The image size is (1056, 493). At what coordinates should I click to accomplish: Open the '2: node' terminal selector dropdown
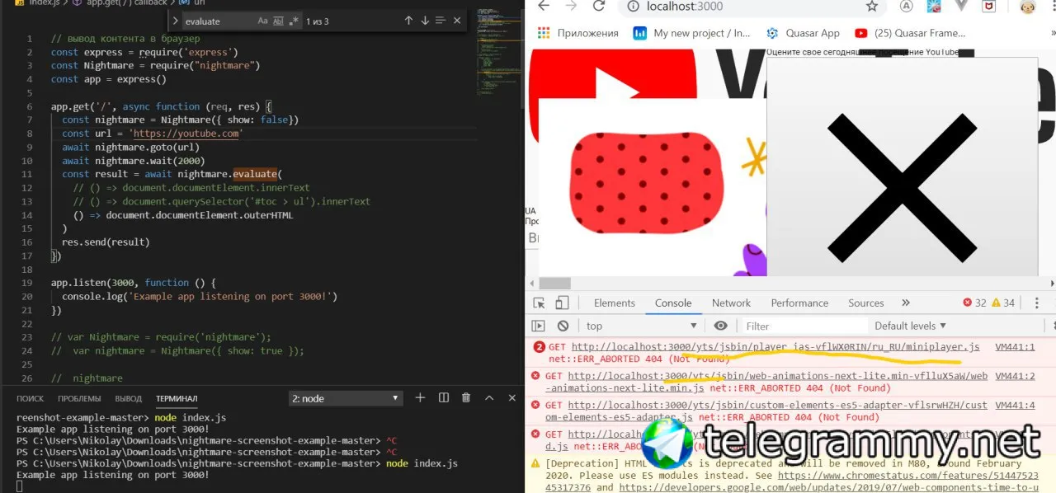click(x=345, y=398)
